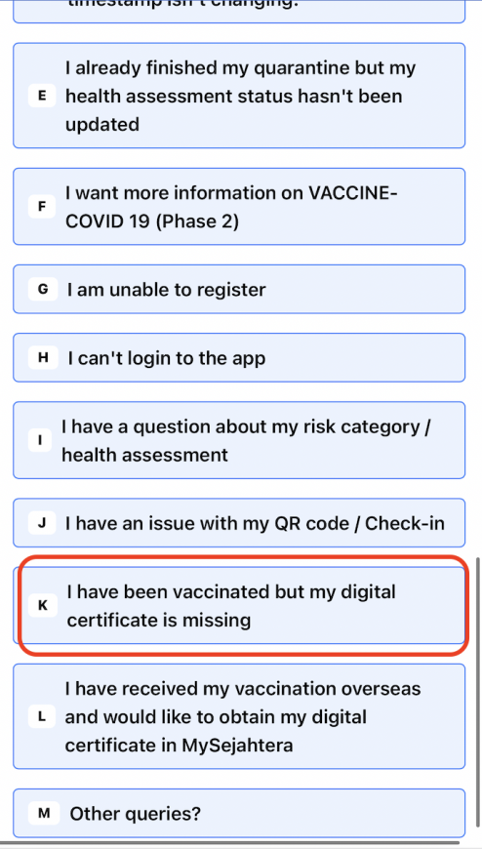Click the K letter badge
Image resolution: width=482 pixels, height=849 pixels.
coord(43,605)
